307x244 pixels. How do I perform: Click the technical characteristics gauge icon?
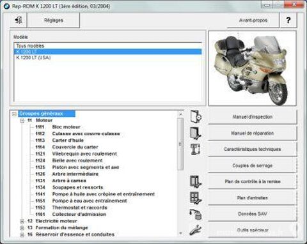click(x=196, y=149)
